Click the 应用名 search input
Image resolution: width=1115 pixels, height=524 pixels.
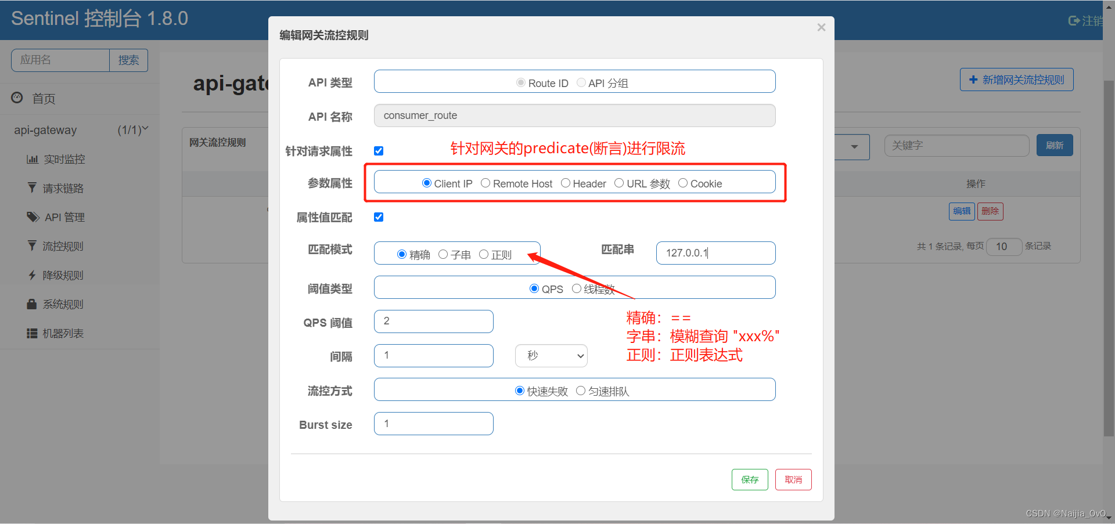pos(60,60)
